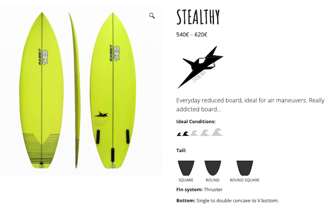
Task: Click the ROUND tail label
Action: tap(212, 180)
